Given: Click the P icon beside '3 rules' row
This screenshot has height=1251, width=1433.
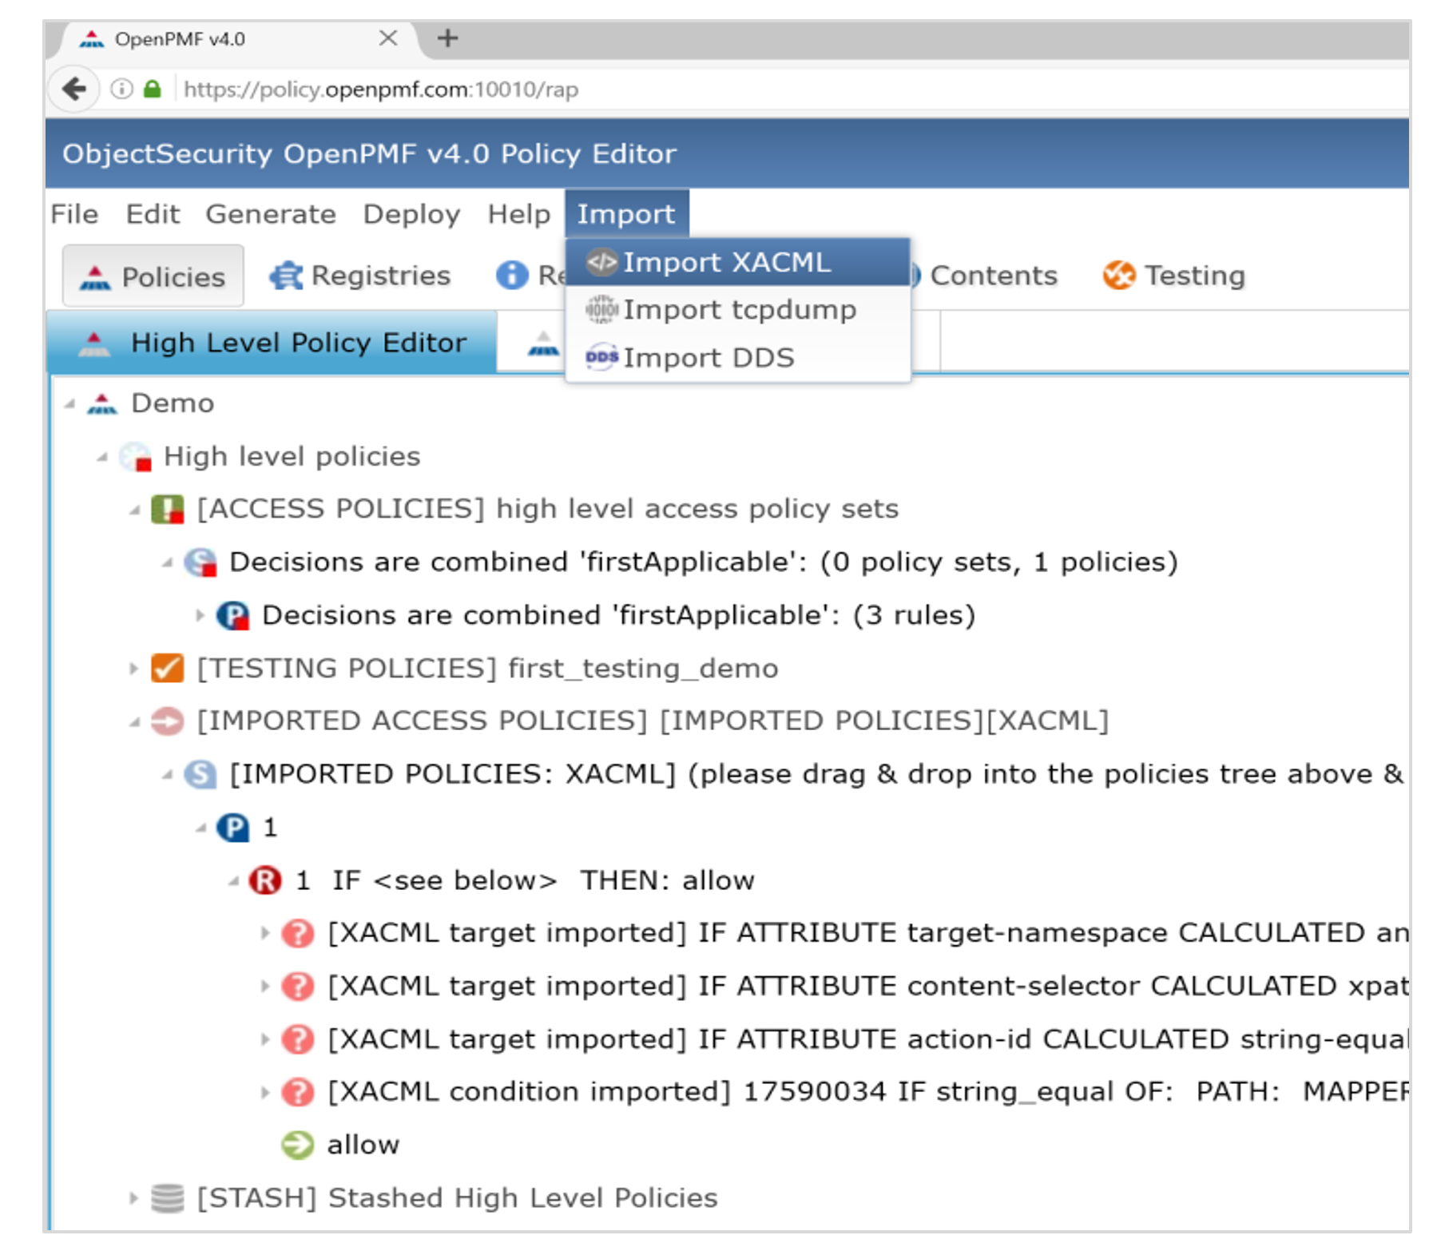Looking at the screenshot, I should (233, 616).
